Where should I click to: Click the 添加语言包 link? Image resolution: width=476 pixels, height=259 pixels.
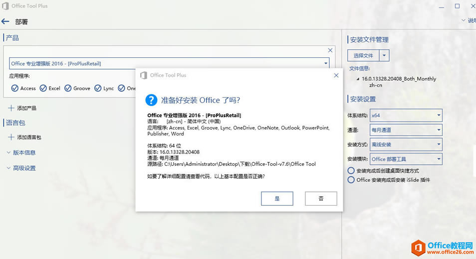(29, 137)
